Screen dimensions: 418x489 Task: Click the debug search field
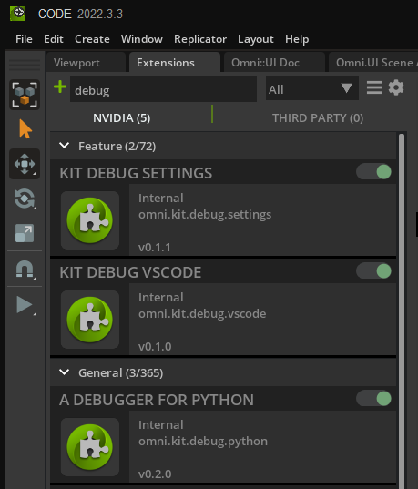[163, 89]
